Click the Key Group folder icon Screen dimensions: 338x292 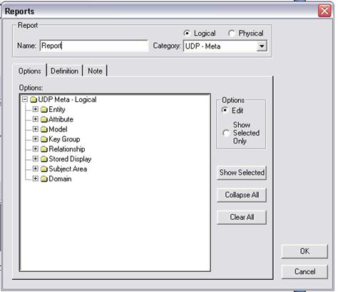[x=44, y=139]
